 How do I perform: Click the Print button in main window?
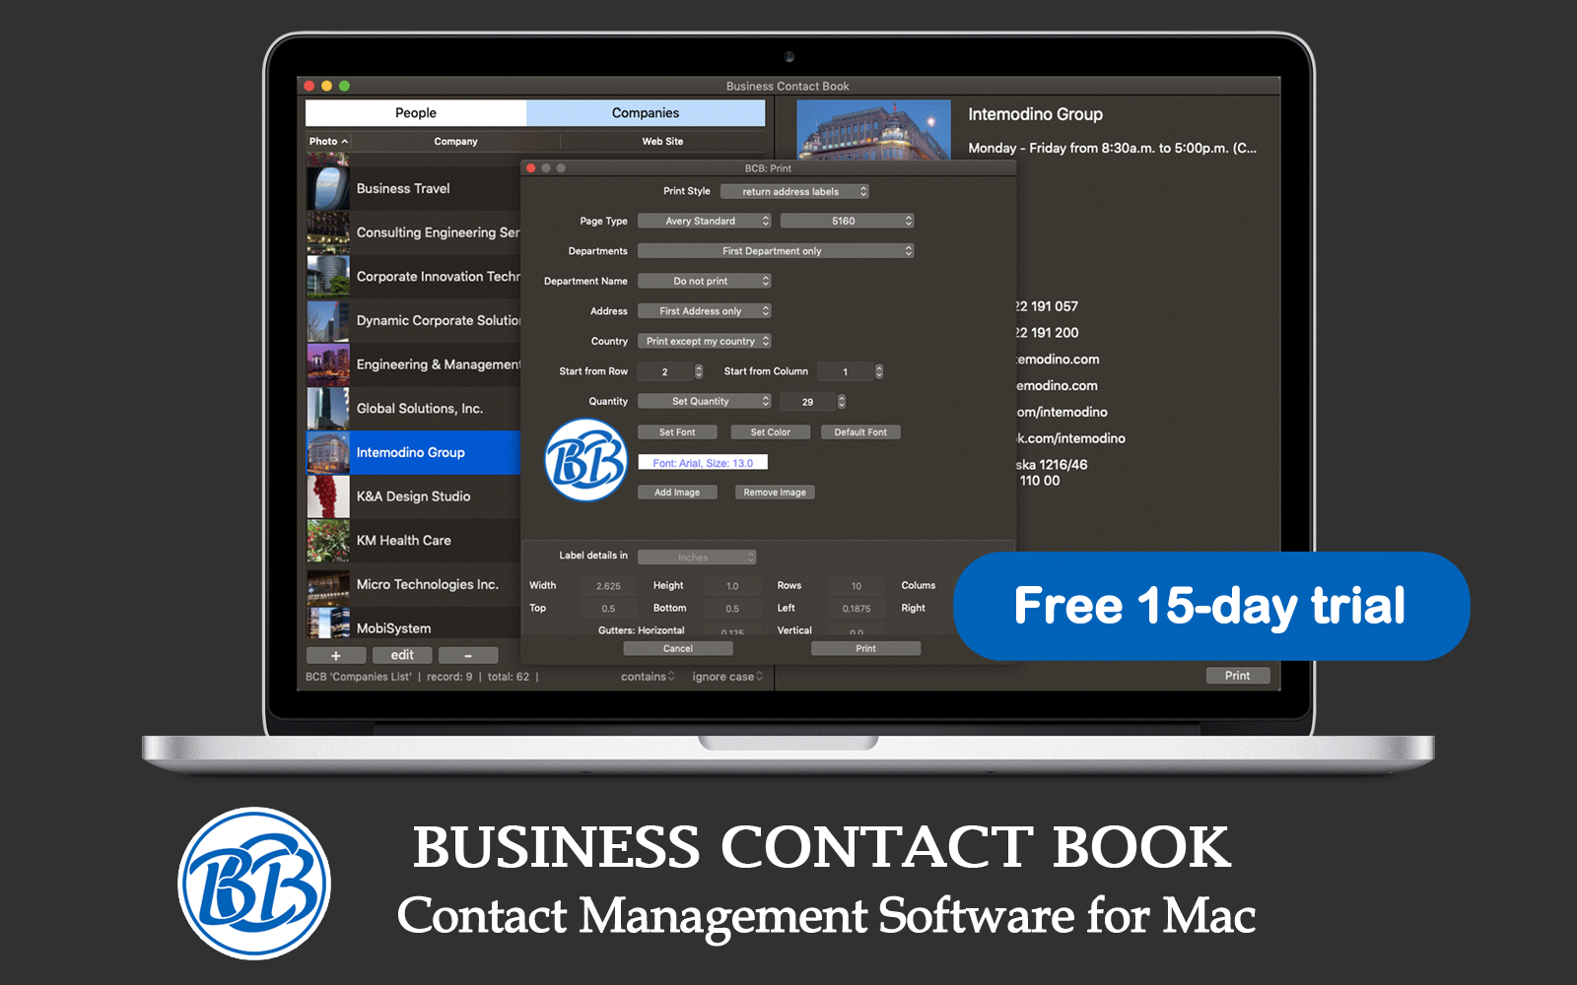[1238, 676]
